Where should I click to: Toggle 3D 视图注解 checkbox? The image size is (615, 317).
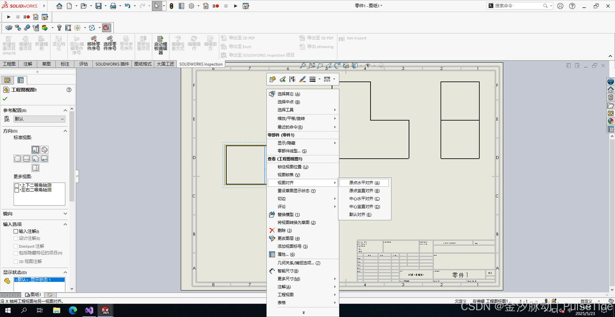[x=16, y=261]
